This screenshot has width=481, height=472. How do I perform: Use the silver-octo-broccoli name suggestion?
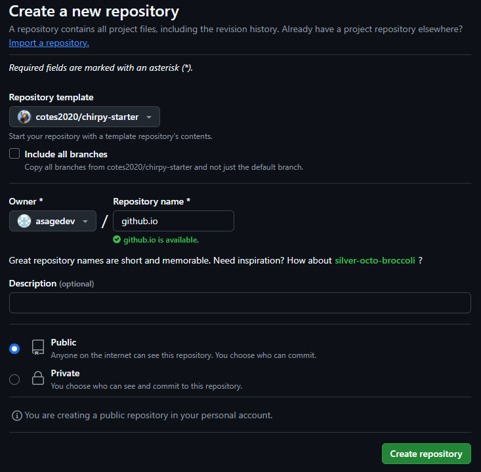point(375,260)
